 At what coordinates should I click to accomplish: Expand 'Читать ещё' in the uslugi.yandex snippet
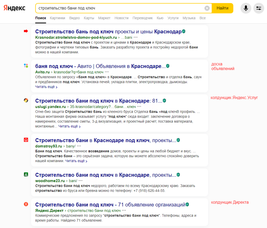[x=69, y=126]
